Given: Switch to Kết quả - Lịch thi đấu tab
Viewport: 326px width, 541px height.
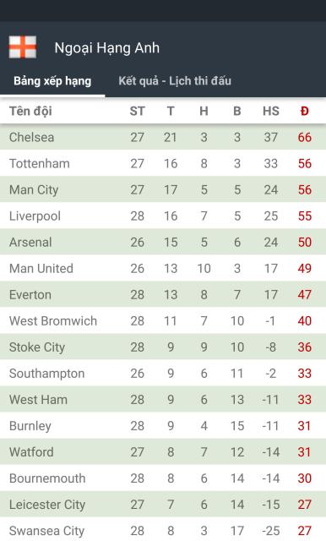Looking at the screenshot, I should pyautogui.click(x=175, y=81).
